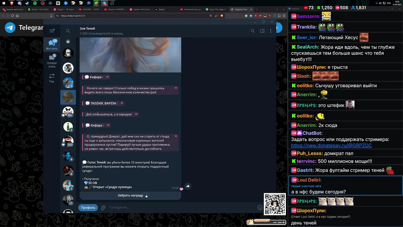The width and height of the screenshot is (403, 227).
Task: Select the 'Все чаты' folder
Action: 52,44
